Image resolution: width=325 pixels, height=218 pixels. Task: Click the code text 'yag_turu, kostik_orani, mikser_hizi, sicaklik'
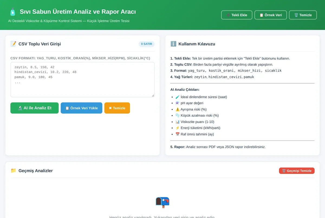tap(235, 71)
